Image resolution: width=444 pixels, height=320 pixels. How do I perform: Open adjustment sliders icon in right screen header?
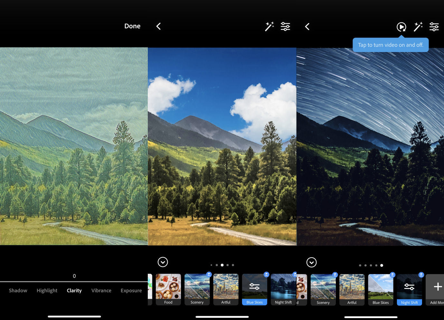pyautogui.click(x=434, y=27)
